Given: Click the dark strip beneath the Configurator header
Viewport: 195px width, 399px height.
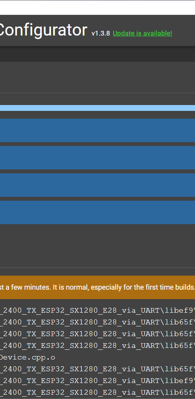Looking at the screenshot, I should pos(97,54).
